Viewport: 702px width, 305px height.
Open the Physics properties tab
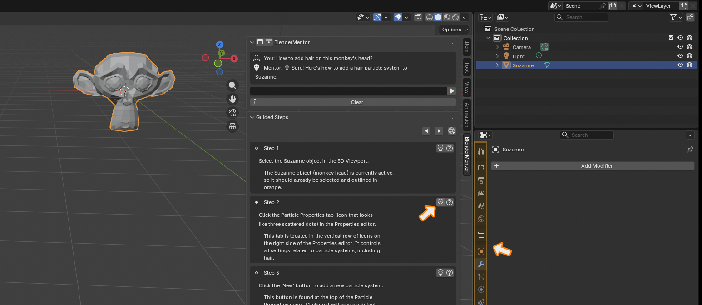point(481,289)
